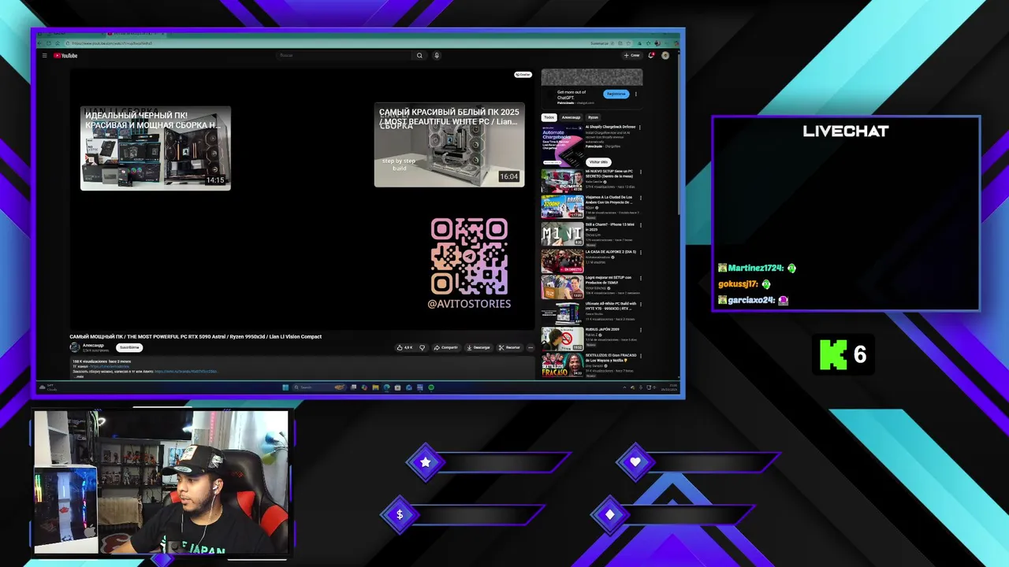1009x567 pixels.
Task: Click the Windows taskbar search box
Action: [319, 387]
